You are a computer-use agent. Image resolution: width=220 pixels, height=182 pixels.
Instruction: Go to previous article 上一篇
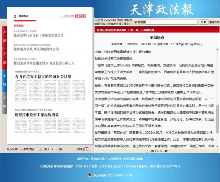(x=150, y=151)
